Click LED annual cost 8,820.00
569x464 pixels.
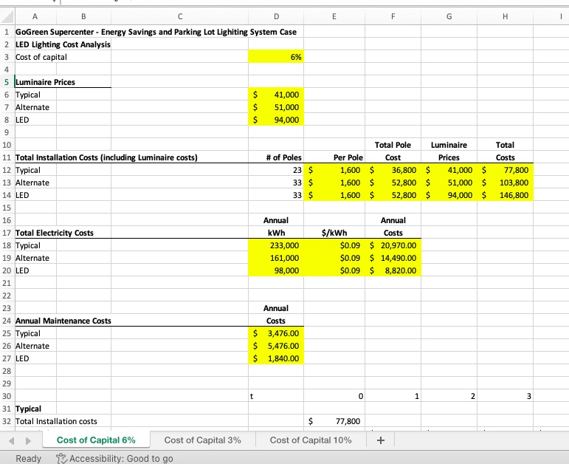click(393, 270)
